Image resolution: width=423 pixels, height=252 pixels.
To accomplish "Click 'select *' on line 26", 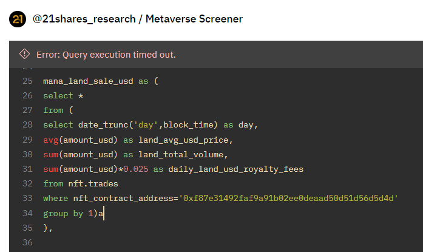I will pyautogui.click(x=63, y=96).
